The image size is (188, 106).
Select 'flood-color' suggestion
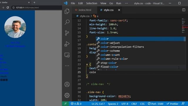[x=140, y=67]
